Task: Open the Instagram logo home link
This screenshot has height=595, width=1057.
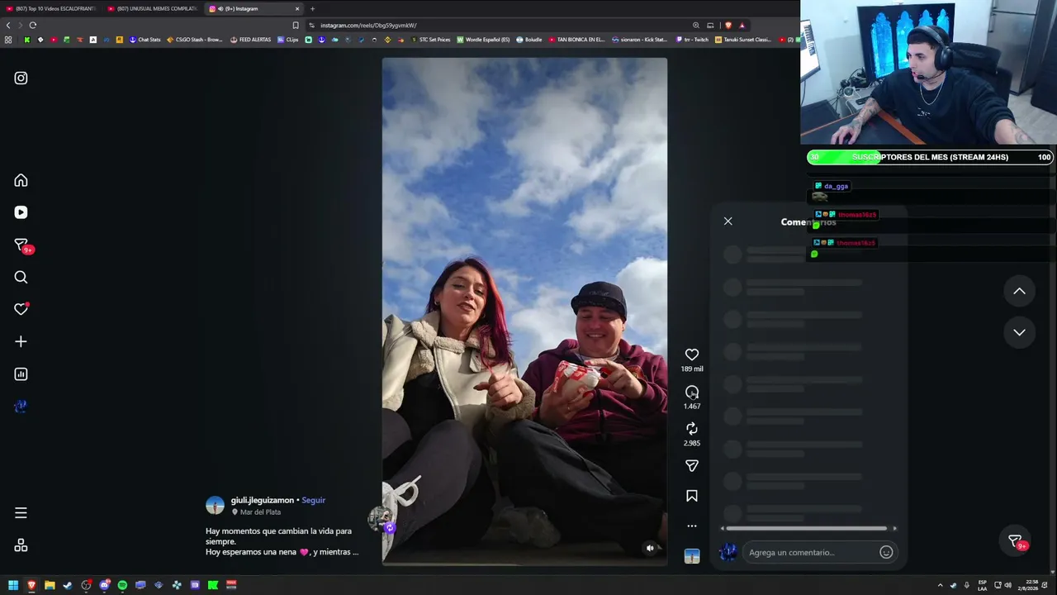Action: point(21,79)
